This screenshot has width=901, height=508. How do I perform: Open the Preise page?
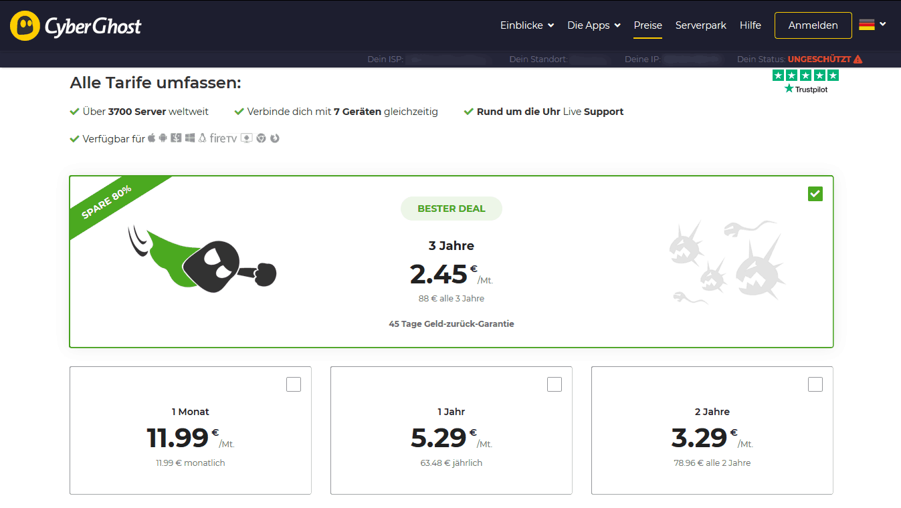click(x=648, y=25)
